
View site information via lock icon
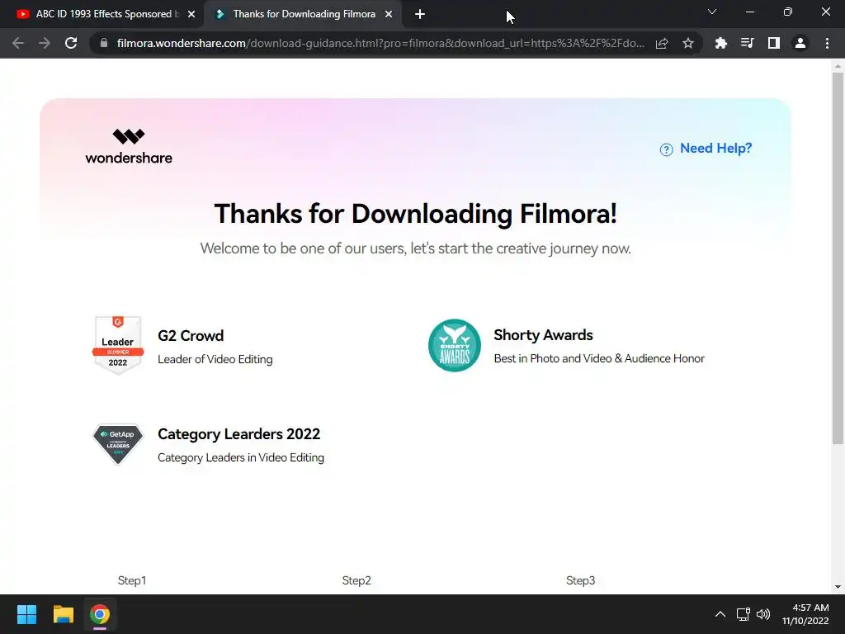point(104,43)
